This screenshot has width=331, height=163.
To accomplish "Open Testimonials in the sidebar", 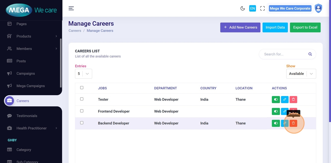I will (27, 116).
